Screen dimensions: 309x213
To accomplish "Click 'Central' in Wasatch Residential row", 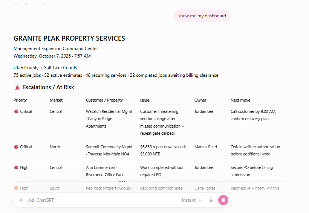I will [56, 111].
